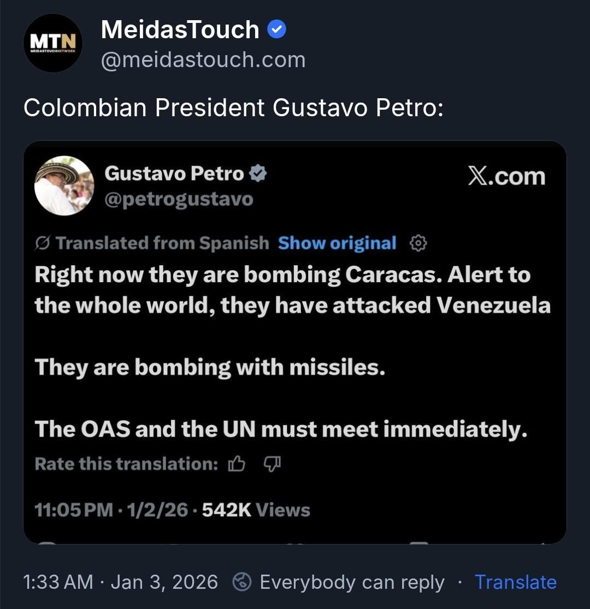Open the 1:33 AM Jan 3, 2026 timestamp
The height and width of the screenshot is (609, 590).
[121, 582]
